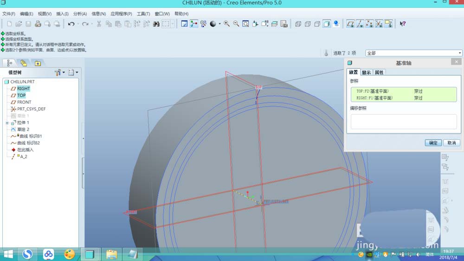Click the Refit zoom window icon
The height and width of the screenshot is (261, 464).
coord(245,24)
